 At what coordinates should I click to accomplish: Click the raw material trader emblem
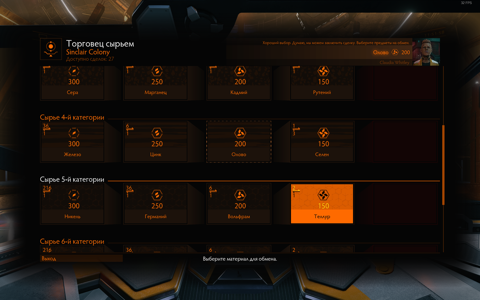click(51, 49)
